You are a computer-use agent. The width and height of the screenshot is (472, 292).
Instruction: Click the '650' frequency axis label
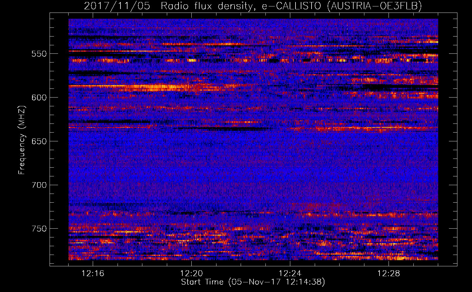tap(39, 141)
